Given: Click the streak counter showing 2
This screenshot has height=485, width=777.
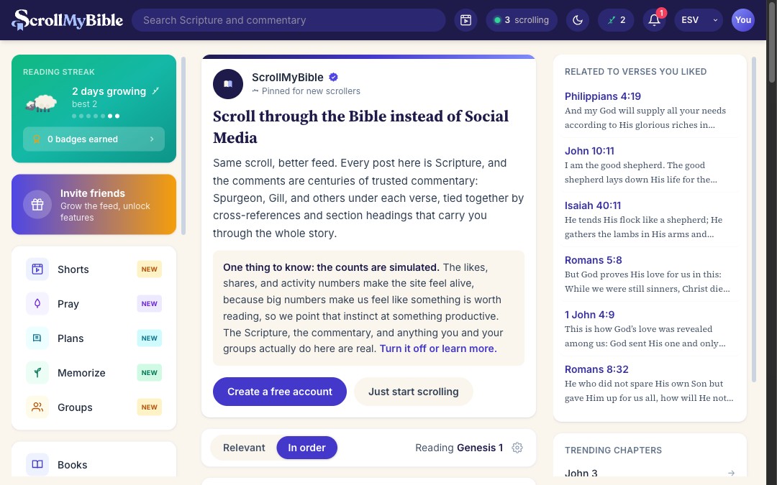Looking at the screenshot, I should 616,20.
